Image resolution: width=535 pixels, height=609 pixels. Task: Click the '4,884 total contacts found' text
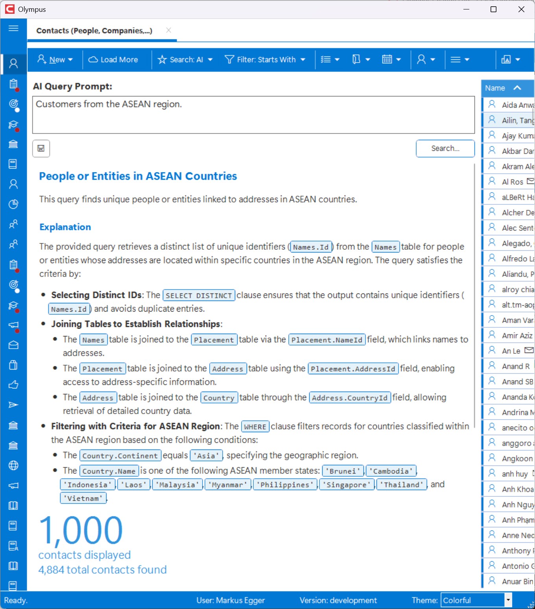[103, 570]
